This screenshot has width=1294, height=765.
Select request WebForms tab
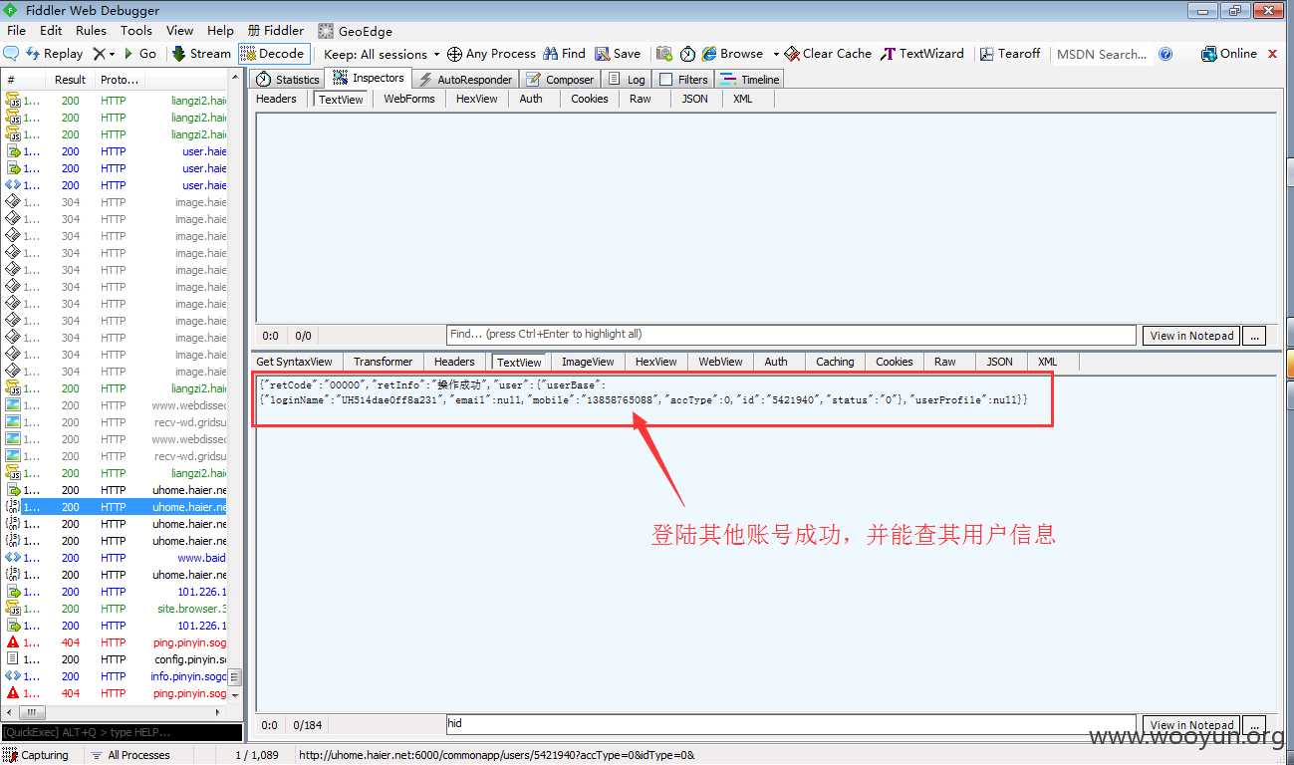(408, 99)
